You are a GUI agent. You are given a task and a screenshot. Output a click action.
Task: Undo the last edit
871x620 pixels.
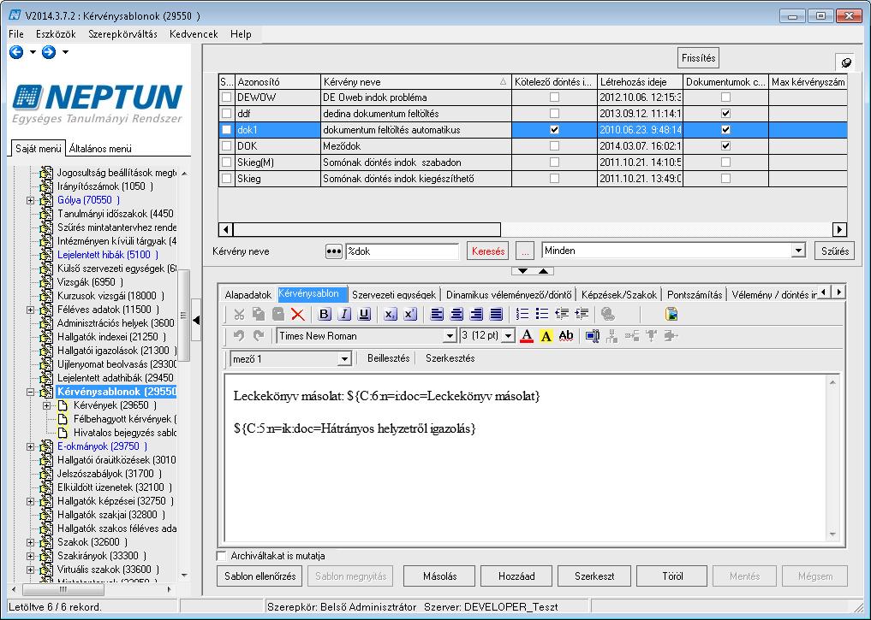pos(239,335)
